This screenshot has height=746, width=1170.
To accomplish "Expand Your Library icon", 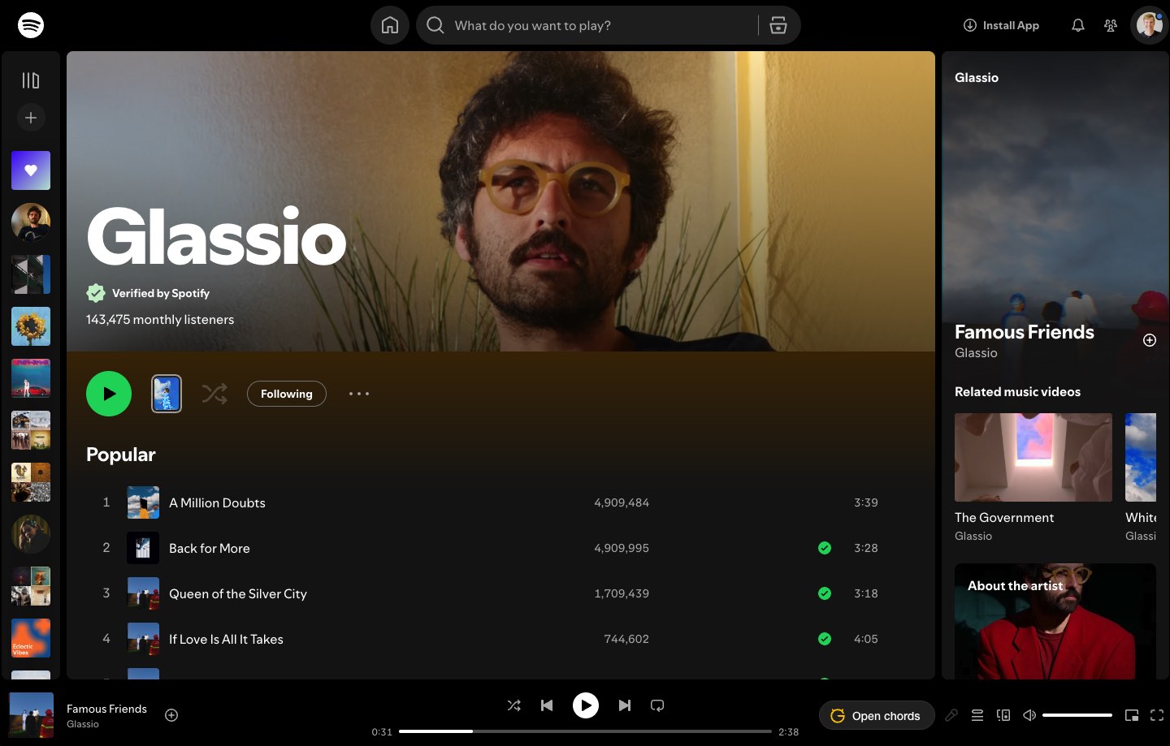I will point(31,80).
